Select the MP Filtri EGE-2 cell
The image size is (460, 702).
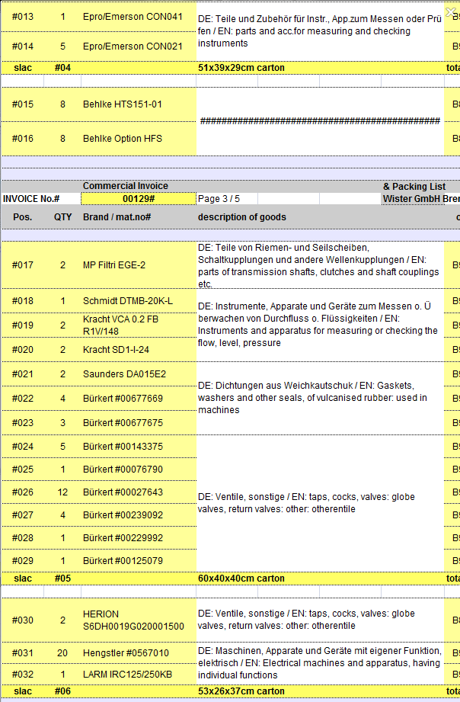click(114, 265)
